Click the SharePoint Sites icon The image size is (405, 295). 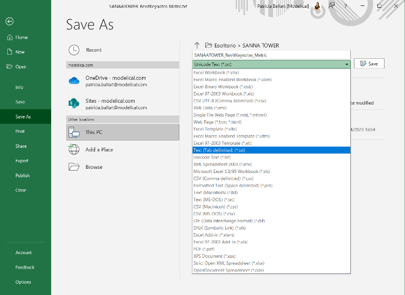74,103
